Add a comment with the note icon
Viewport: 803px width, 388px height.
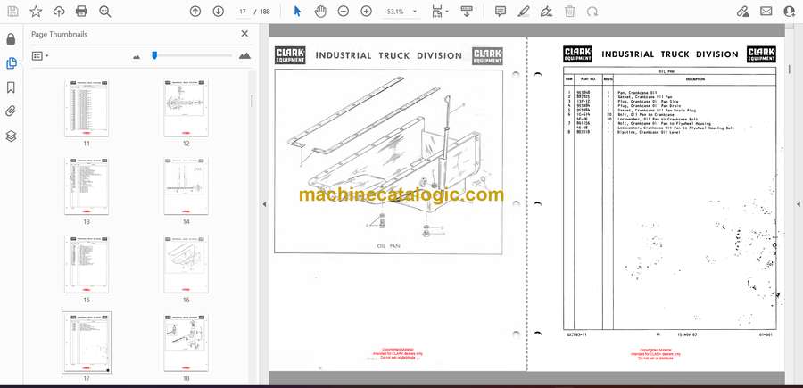[501, 12]
